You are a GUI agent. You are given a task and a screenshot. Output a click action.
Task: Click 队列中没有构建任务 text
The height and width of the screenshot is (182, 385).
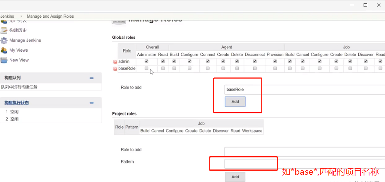tap(19, 87)
